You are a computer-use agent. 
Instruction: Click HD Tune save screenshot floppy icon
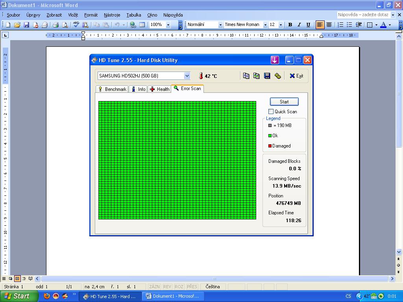pos(267,76)
